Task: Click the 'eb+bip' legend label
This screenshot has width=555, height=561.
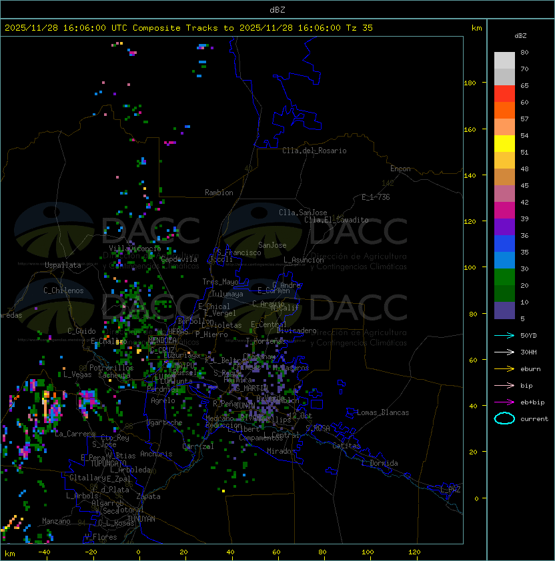Action: click(x=532, y=402)
